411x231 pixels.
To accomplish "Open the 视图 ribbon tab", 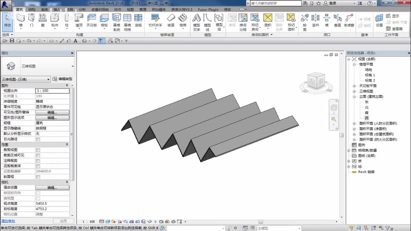I will click(130, 10).
